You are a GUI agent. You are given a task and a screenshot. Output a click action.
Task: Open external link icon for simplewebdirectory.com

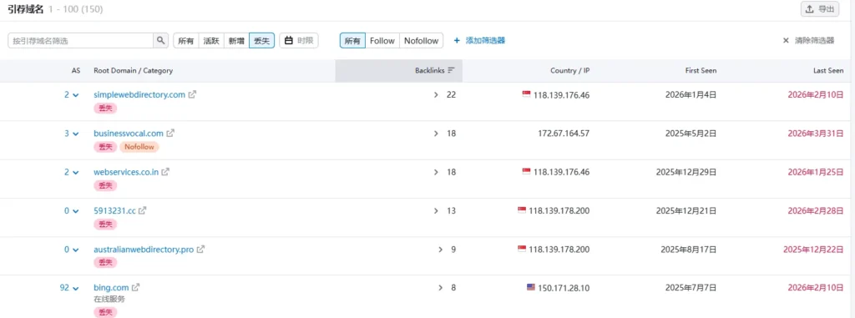[x=192, y=94]
